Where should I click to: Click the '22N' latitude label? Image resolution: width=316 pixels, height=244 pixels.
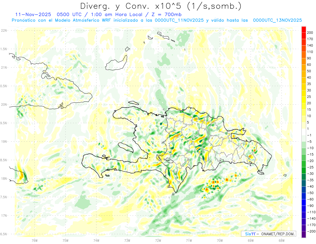(4, 31)
